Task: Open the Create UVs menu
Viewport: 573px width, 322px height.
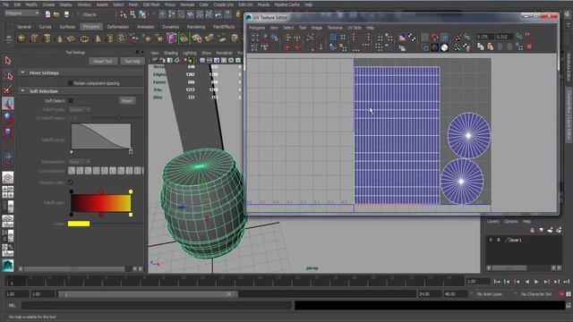Action: [223, 4]
